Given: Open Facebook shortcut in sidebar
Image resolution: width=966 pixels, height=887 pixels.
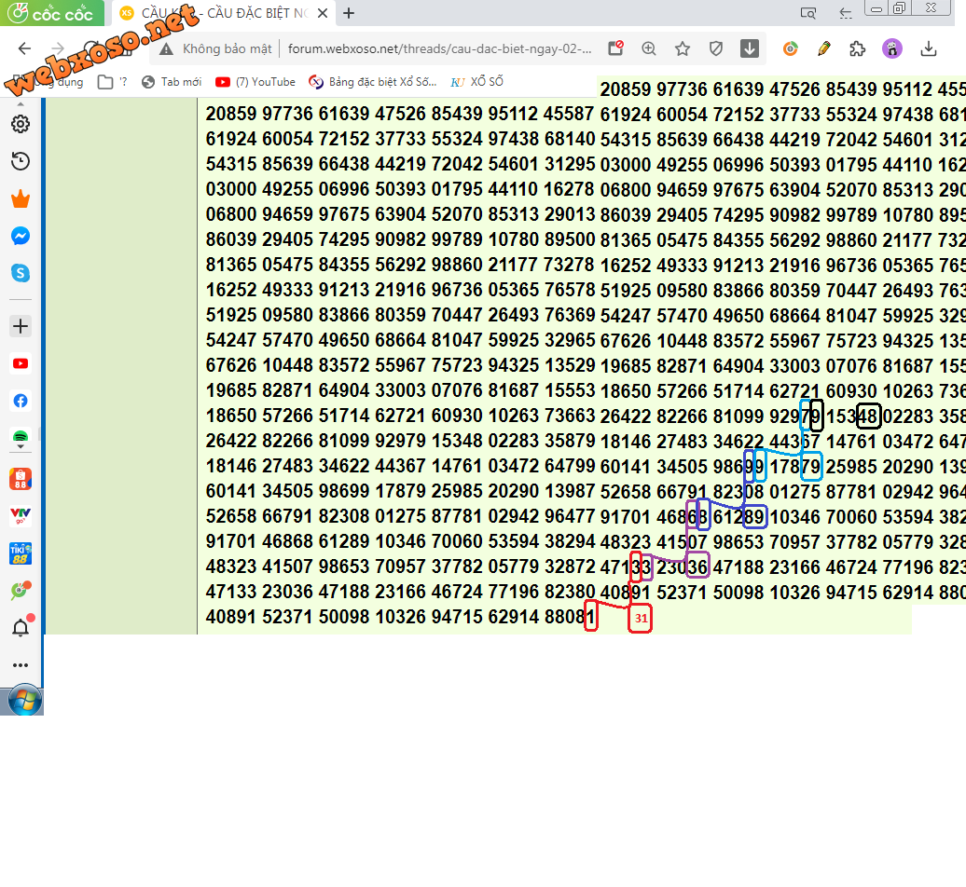Looking at the screenshot, I should 20,401.
